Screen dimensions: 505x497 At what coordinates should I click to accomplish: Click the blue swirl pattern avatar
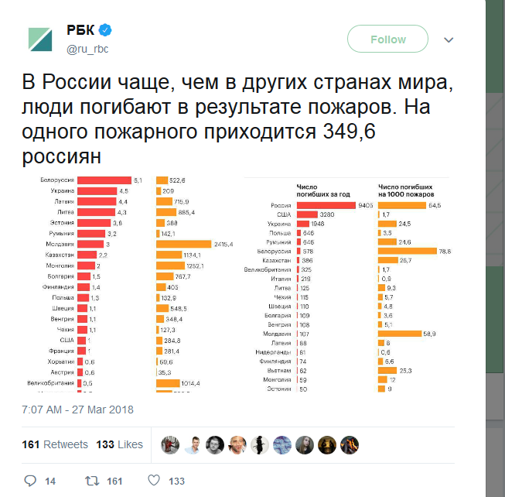coord(282,445)
